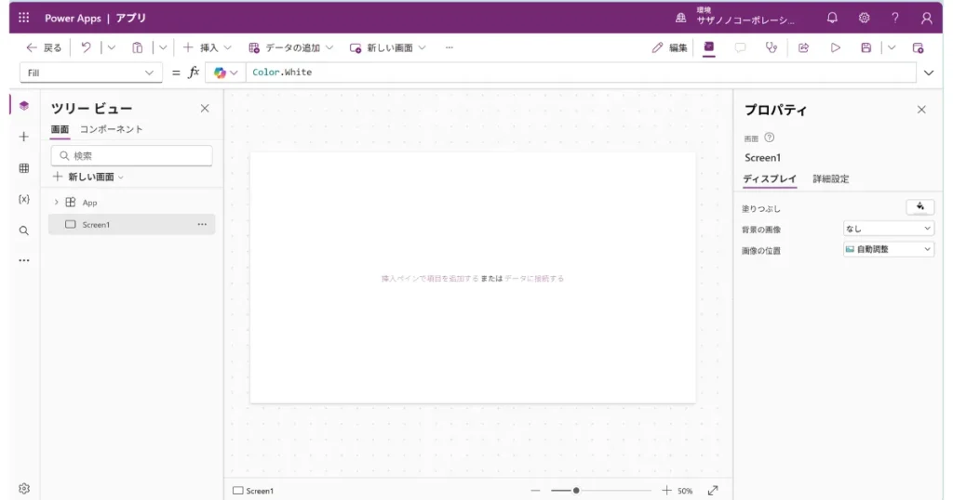
Task: Click the データに接続する link on canvas
Action: [x=533, y=278]
